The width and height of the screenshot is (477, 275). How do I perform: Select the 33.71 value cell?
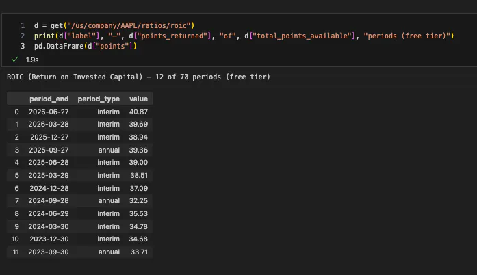[x=139, y=252]
